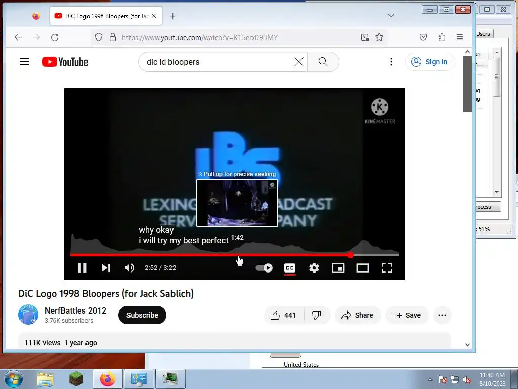Open the network tray icon
518x389 pixels.
point(455,380)
